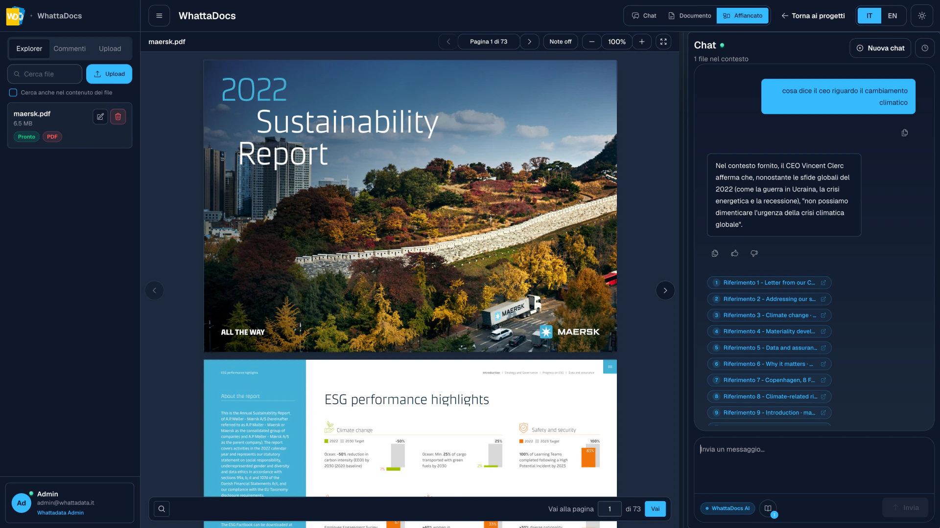Image resolution: width=940 pixels, height=528 pixels.
Task: Delete maersk.pdf with the trash icon
Action: click(118, 116)
